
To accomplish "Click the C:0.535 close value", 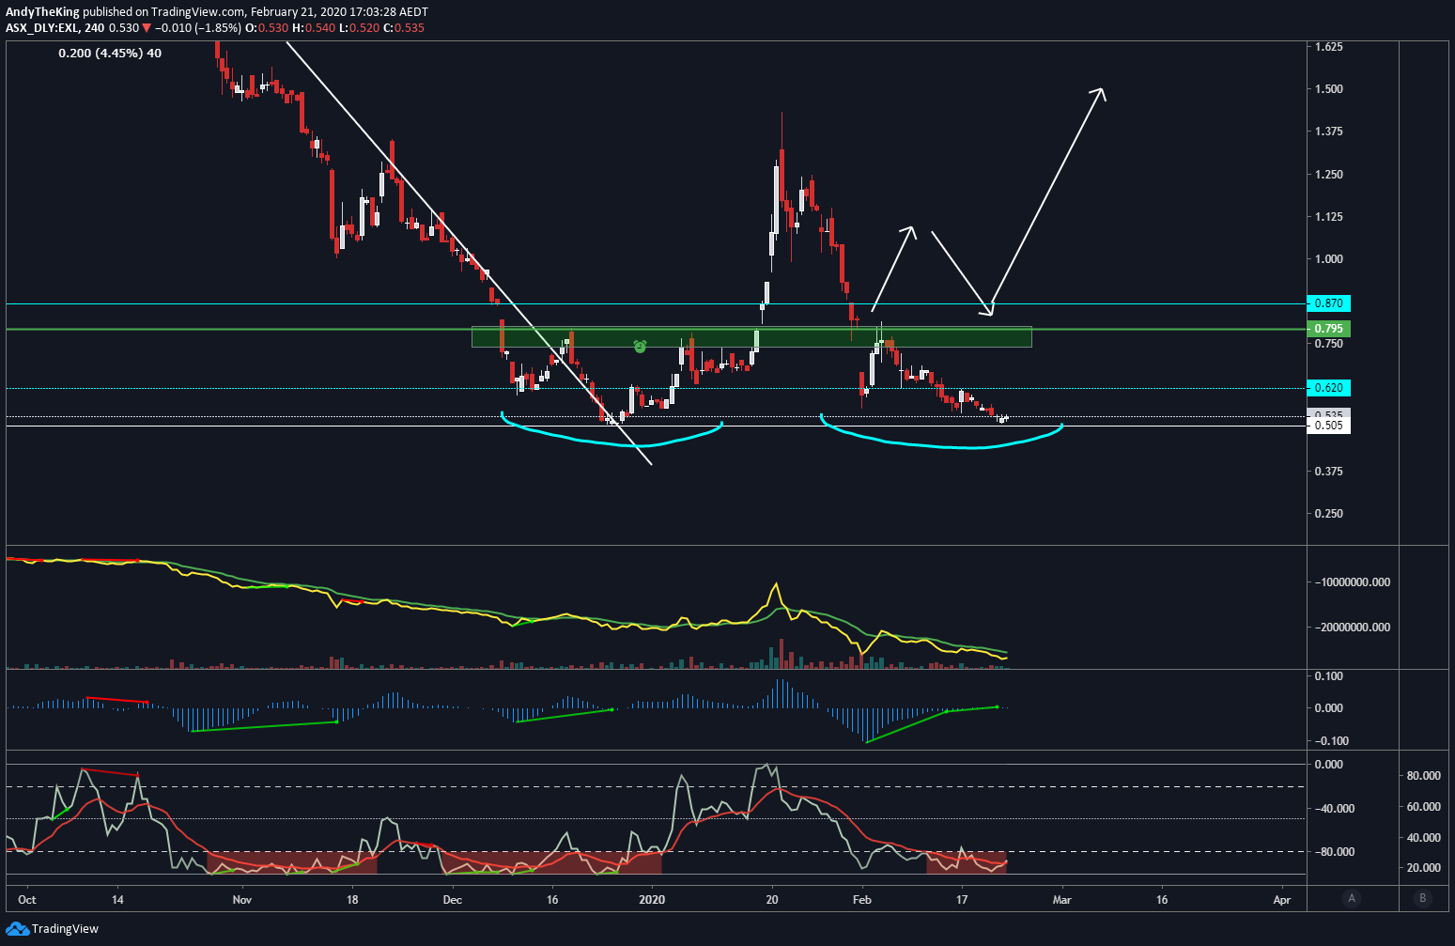I will 403,27.
